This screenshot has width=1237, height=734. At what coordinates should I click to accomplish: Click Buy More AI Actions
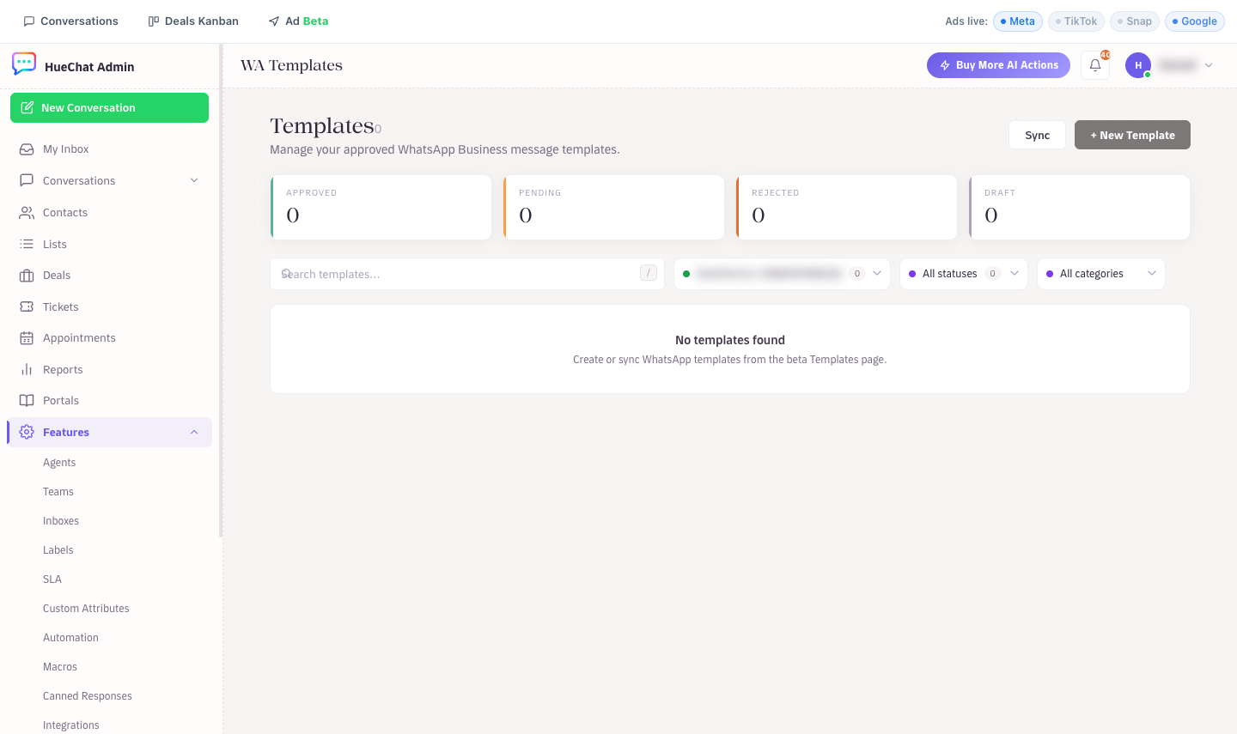pyautogui.click(x=998, y=65)
